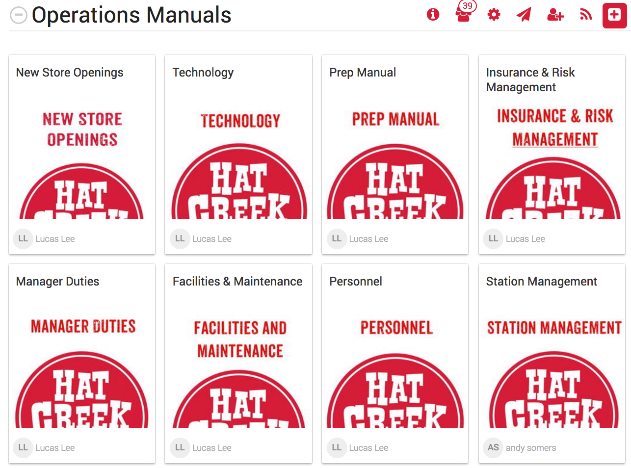Screen dimensions: 631x468
Task: Open the RSS feed icon
Action: [586, 15]
